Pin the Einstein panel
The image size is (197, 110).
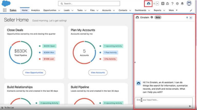click(187, 18)
